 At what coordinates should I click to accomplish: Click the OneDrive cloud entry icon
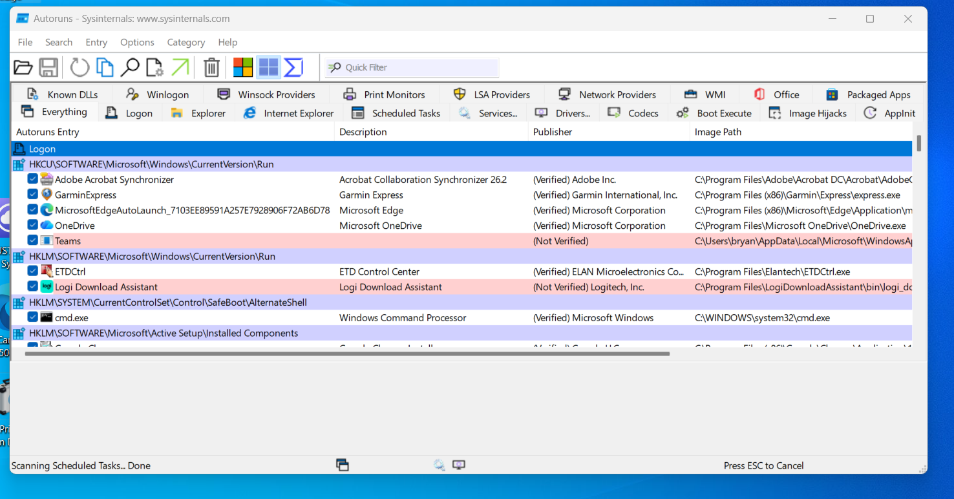(x=47, y=226)
